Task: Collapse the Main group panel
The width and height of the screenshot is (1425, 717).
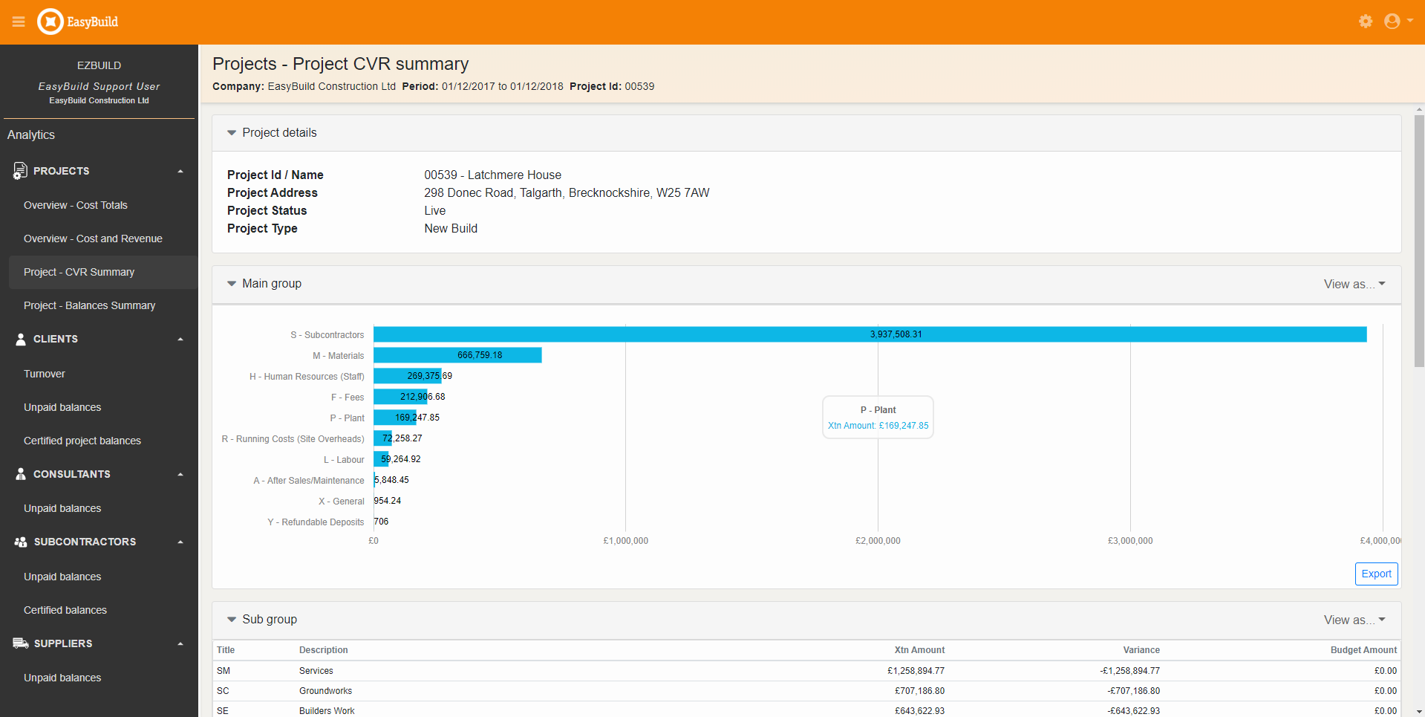Action: coord(232,284)
